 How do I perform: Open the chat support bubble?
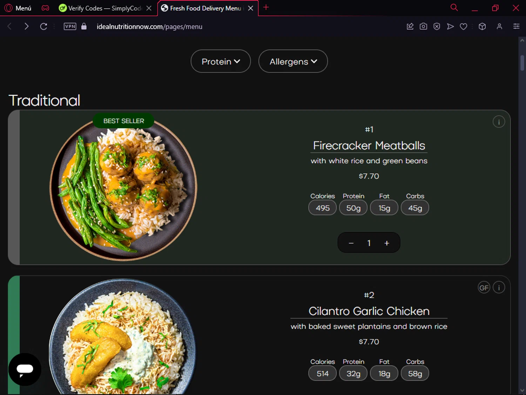click(x=25, y=369)
